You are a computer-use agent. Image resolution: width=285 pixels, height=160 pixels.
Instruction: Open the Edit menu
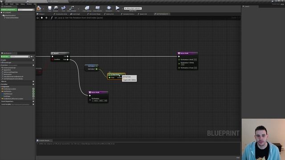[7, 4]
